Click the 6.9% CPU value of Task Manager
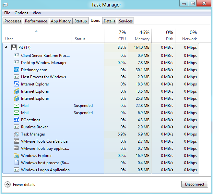 pyautogui.click(x=122, y=134)
